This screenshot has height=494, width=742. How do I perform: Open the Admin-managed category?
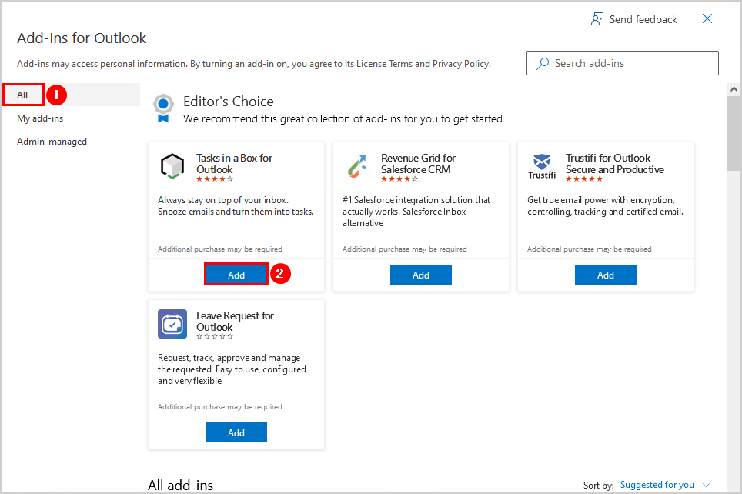pyautogui.click(x=52, y=142)
